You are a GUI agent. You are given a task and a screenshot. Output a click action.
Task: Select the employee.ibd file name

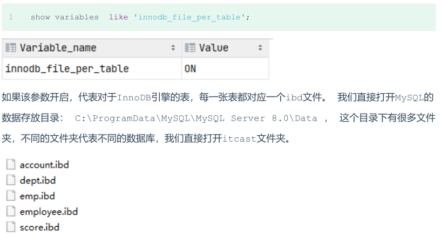[49, 212]
